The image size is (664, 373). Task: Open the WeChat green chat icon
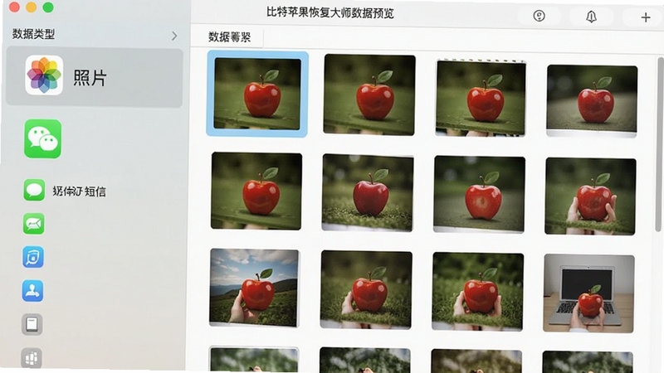tap(43, 138)
